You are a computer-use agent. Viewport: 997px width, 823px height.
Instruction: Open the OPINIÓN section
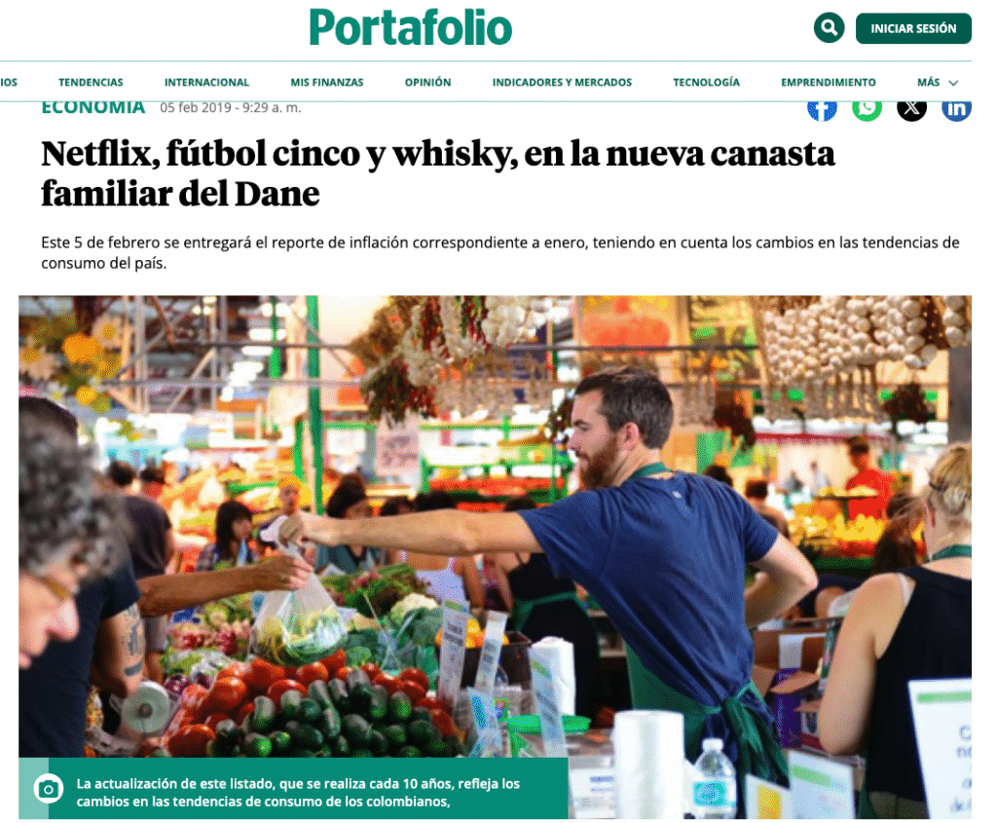tap(428, 82)
